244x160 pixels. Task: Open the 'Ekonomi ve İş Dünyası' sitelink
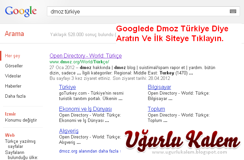pos(85,109)
